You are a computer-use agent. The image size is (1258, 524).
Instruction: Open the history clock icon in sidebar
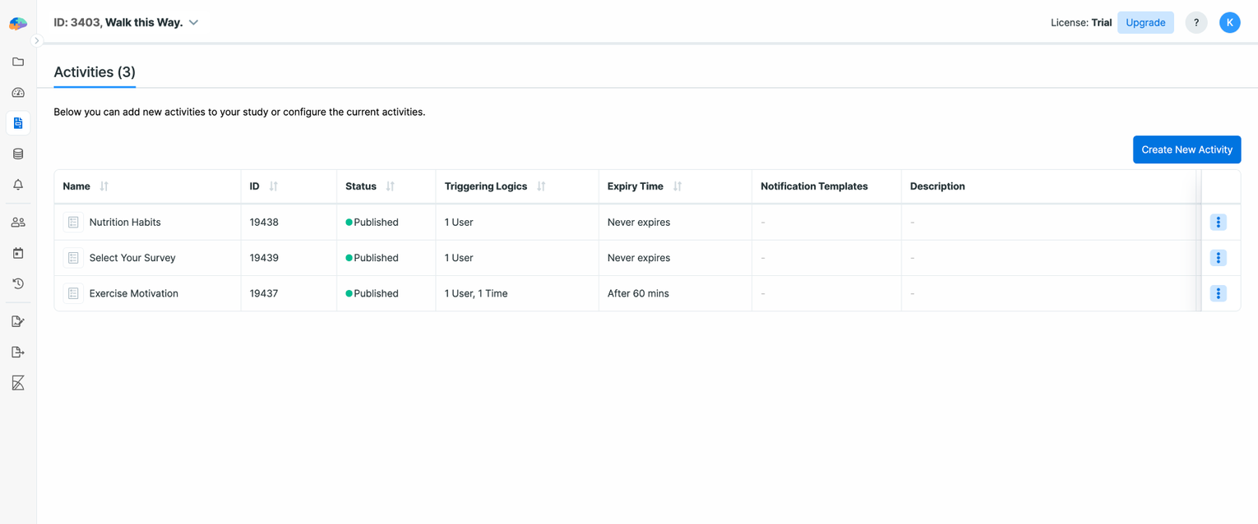[18, 283]
